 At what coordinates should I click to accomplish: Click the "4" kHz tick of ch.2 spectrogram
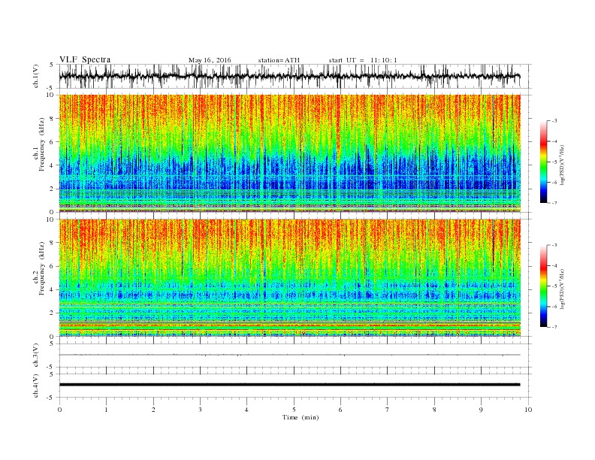[x=53, y=289]
